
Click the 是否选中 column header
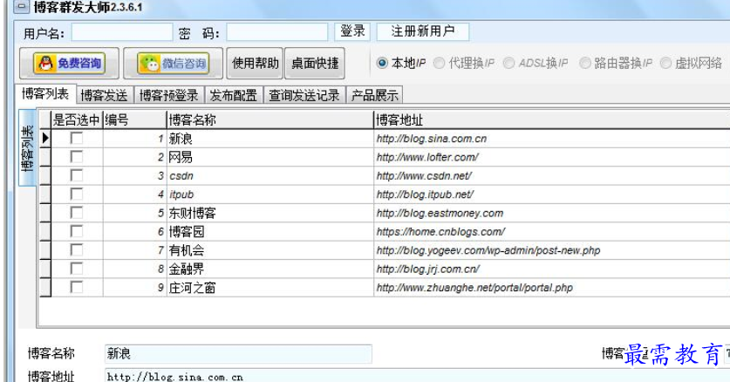77,120
